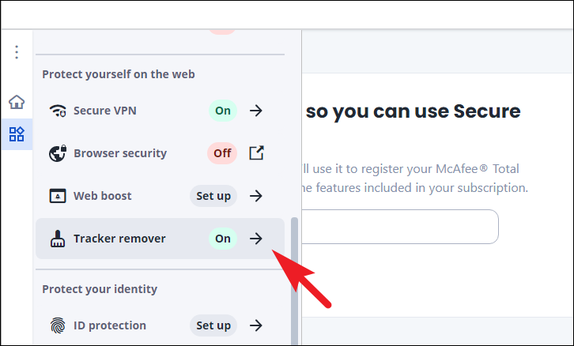
Task: Click the ID protection fingerprint icon
Action: click(x=58, y=325)
